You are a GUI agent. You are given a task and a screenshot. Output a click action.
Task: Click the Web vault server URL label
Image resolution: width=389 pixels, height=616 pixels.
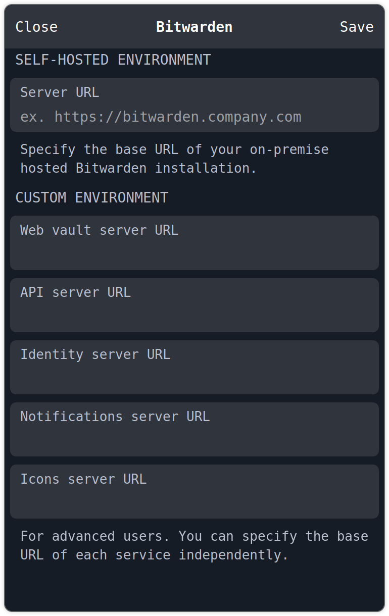tap(99, 230)
